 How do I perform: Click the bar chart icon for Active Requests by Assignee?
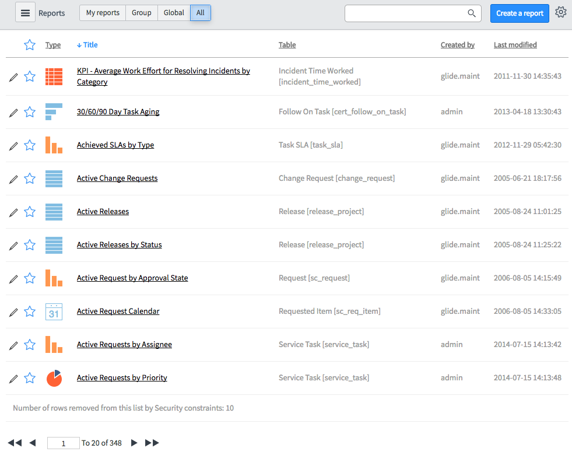(54, 345)
